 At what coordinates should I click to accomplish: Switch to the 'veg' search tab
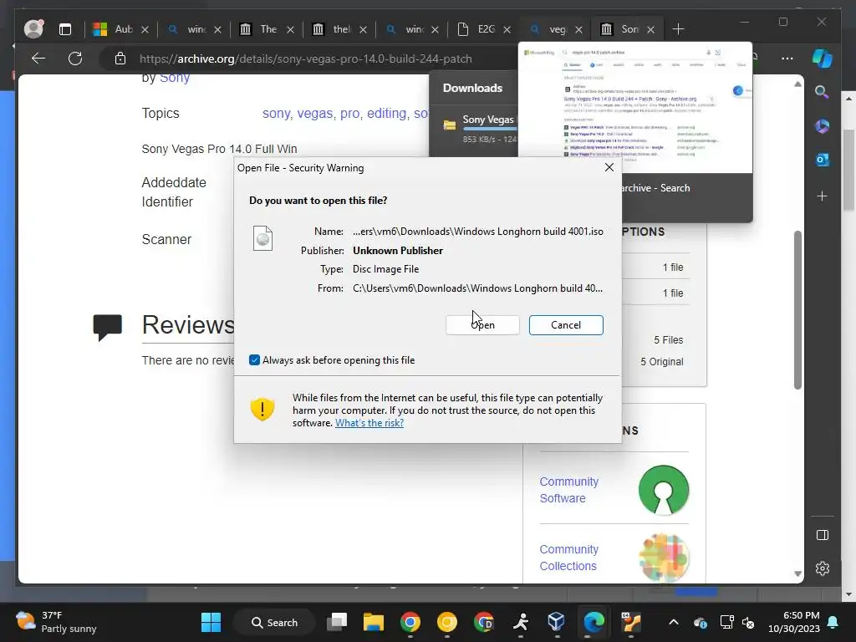(x=548, y=29)
